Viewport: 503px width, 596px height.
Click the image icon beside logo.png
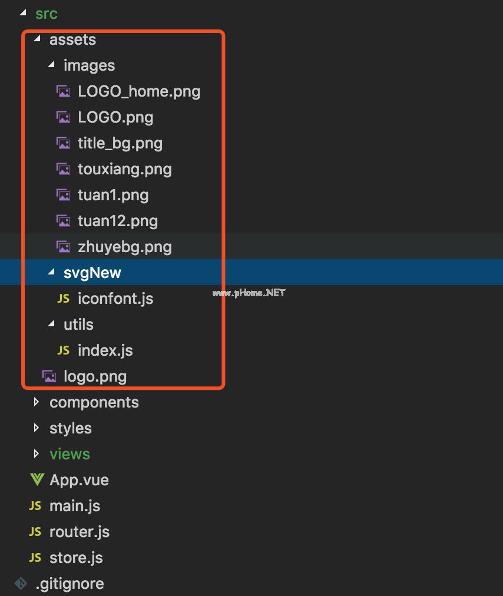[x=49, y=376]
